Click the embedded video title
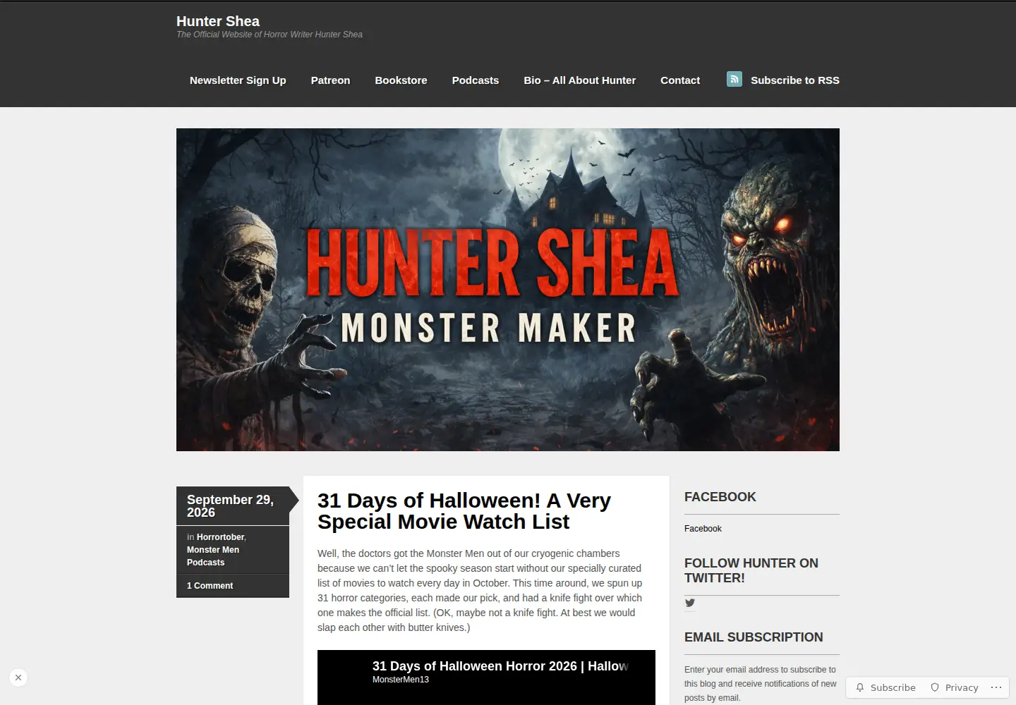This screenshot has width=1016, height=705. click(x=500, y=666)
